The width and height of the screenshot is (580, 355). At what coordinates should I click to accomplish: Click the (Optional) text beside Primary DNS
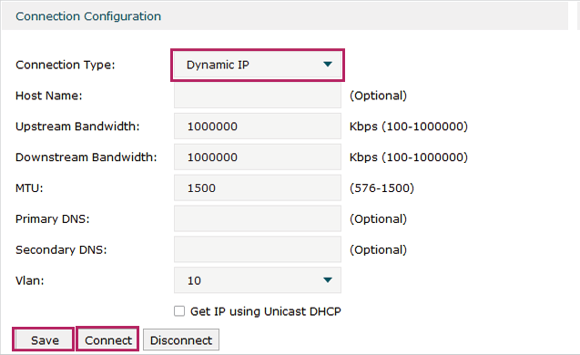378,218
